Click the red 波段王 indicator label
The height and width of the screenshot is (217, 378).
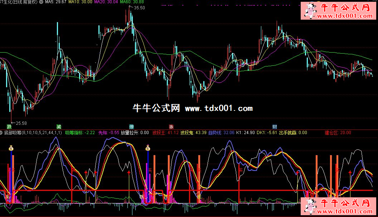[x=165, y=133]
